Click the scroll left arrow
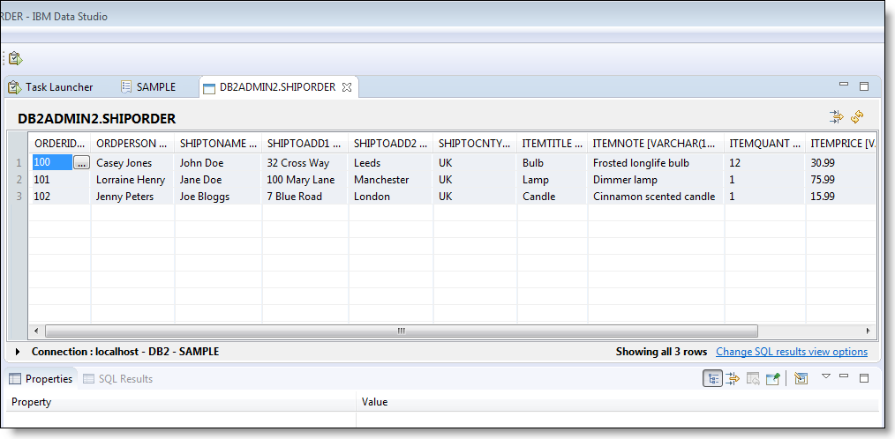This screenshot has width=895, height=439. (x=35, y=331)
